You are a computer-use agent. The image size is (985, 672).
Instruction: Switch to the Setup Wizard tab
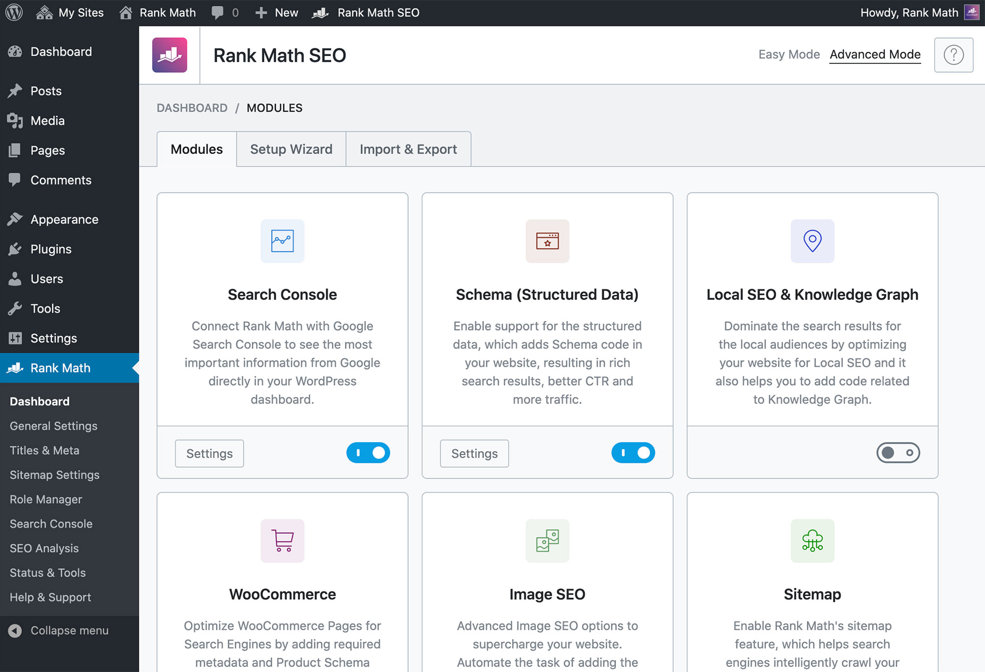pyautogui.click(x=291, y=149)
